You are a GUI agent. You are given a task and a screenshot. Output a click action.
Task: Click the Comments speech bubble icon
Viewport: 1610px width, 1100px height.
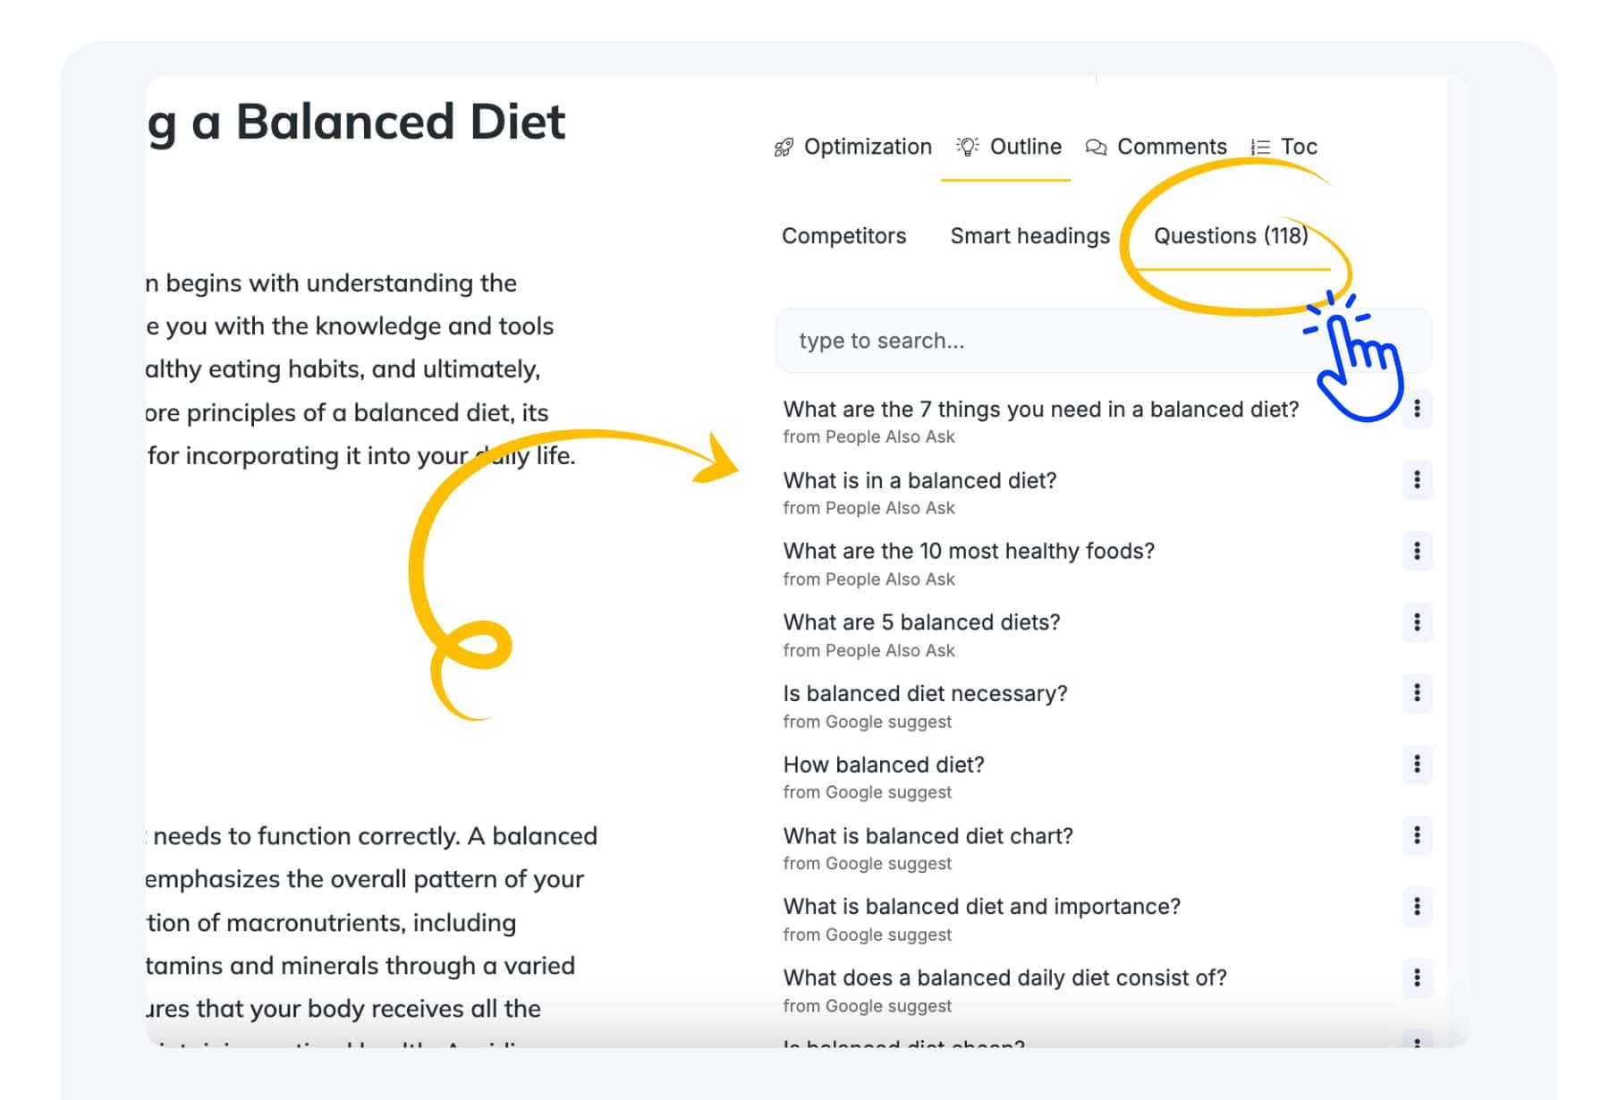click(x=1096, y=148)
